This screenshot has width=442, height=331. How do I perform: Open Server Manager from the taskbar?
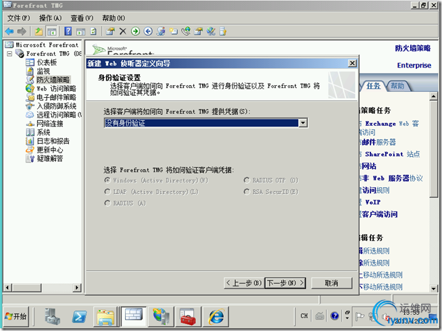tap(53, 316)
